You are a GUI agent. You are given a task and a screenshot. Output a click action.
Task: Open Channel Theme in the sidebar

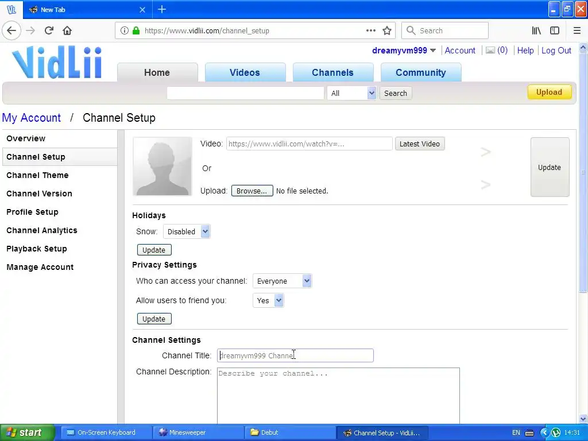tap(60, 175)
